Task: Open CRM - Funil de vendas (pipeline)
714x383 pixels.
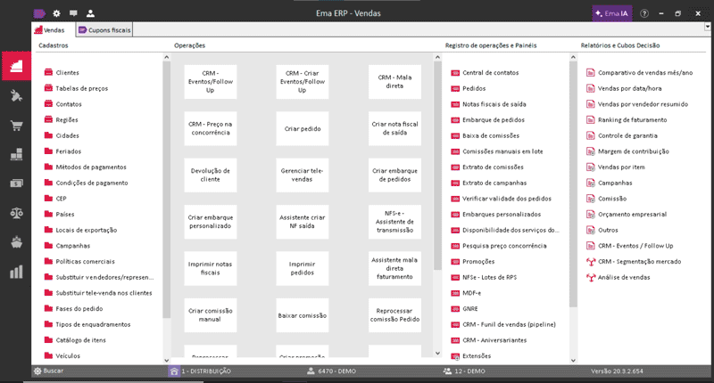Action: coord(509,324)
